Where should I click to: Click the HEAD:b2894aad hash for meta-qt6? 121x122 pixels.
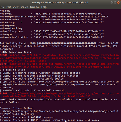pos(69,34)
